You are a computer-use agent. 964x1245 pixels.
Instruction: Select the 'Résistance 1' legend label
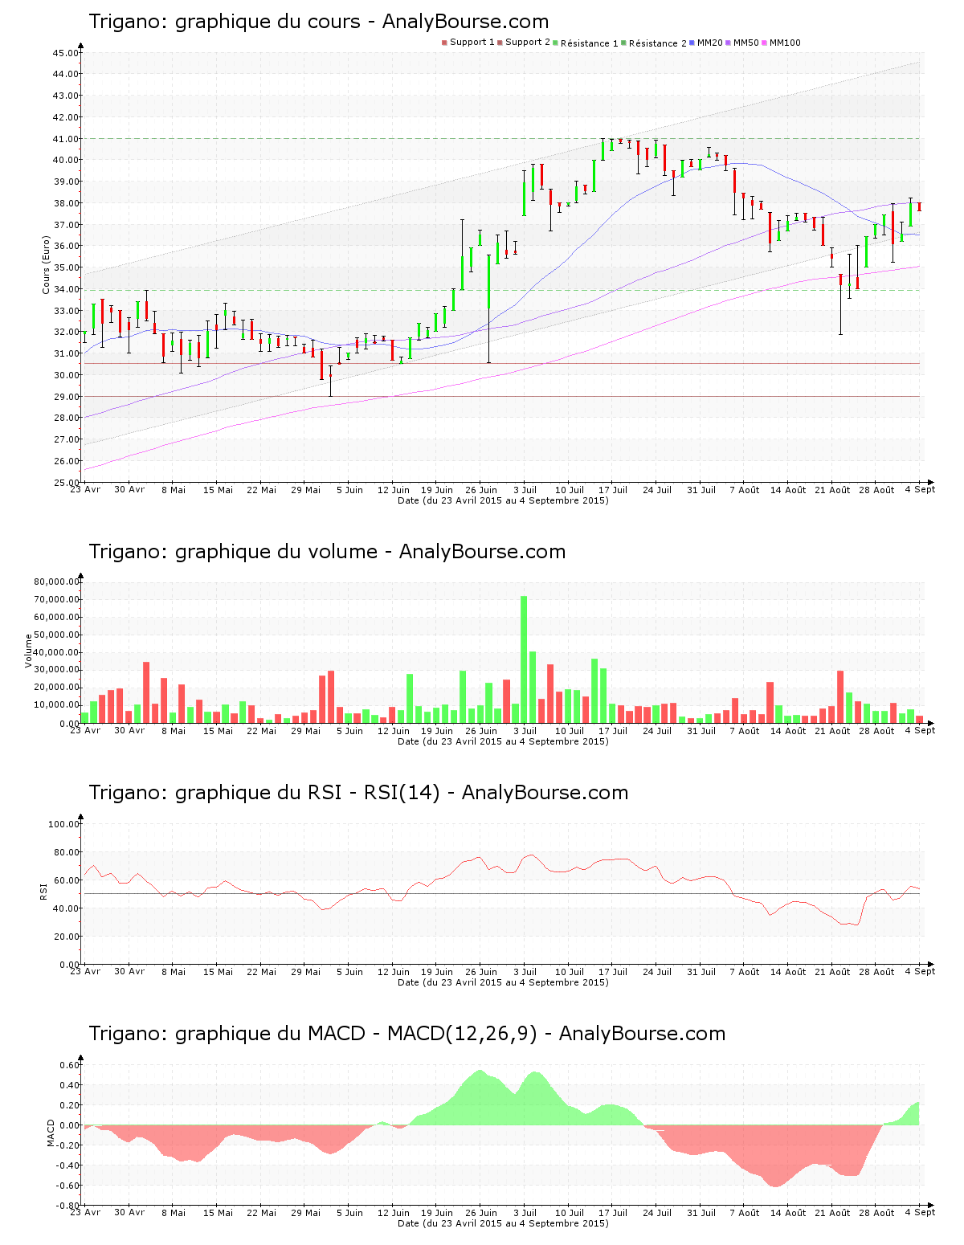pos(590,43)
